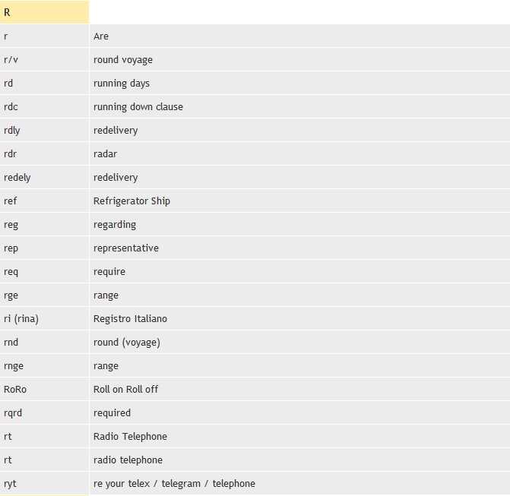The image size is (510, 496).
Task: Select 'Refrigerator Ship' definition
Action: 131,201
